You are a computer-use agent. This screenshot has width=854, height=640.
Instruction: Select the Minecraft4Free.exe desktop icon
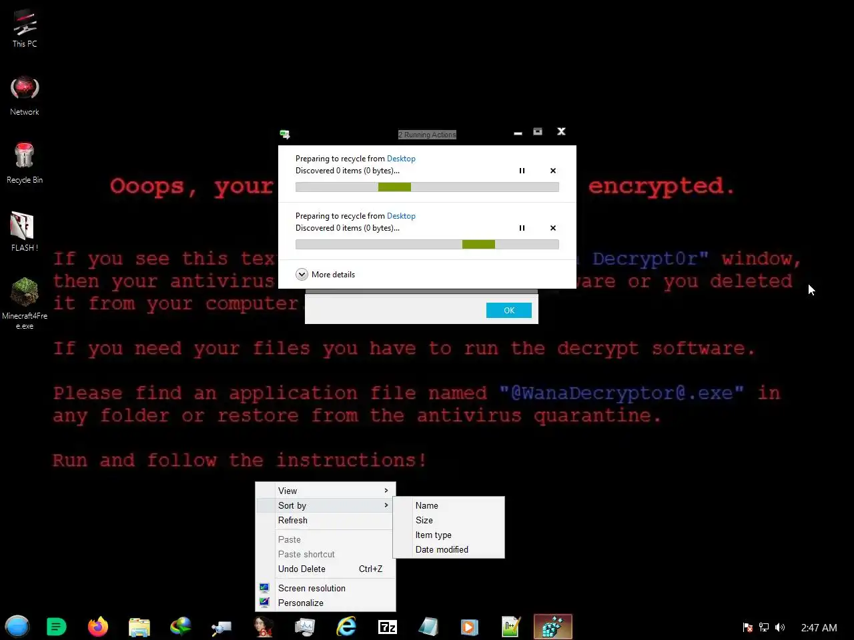pyautogui.click(x=25, y=304)
